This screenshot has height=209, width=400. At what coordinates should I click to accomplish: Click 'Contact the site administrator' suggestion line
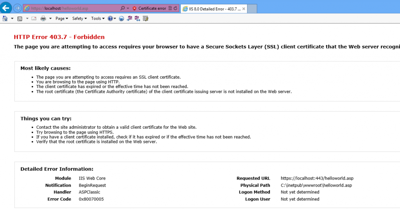tap(116, 127)
